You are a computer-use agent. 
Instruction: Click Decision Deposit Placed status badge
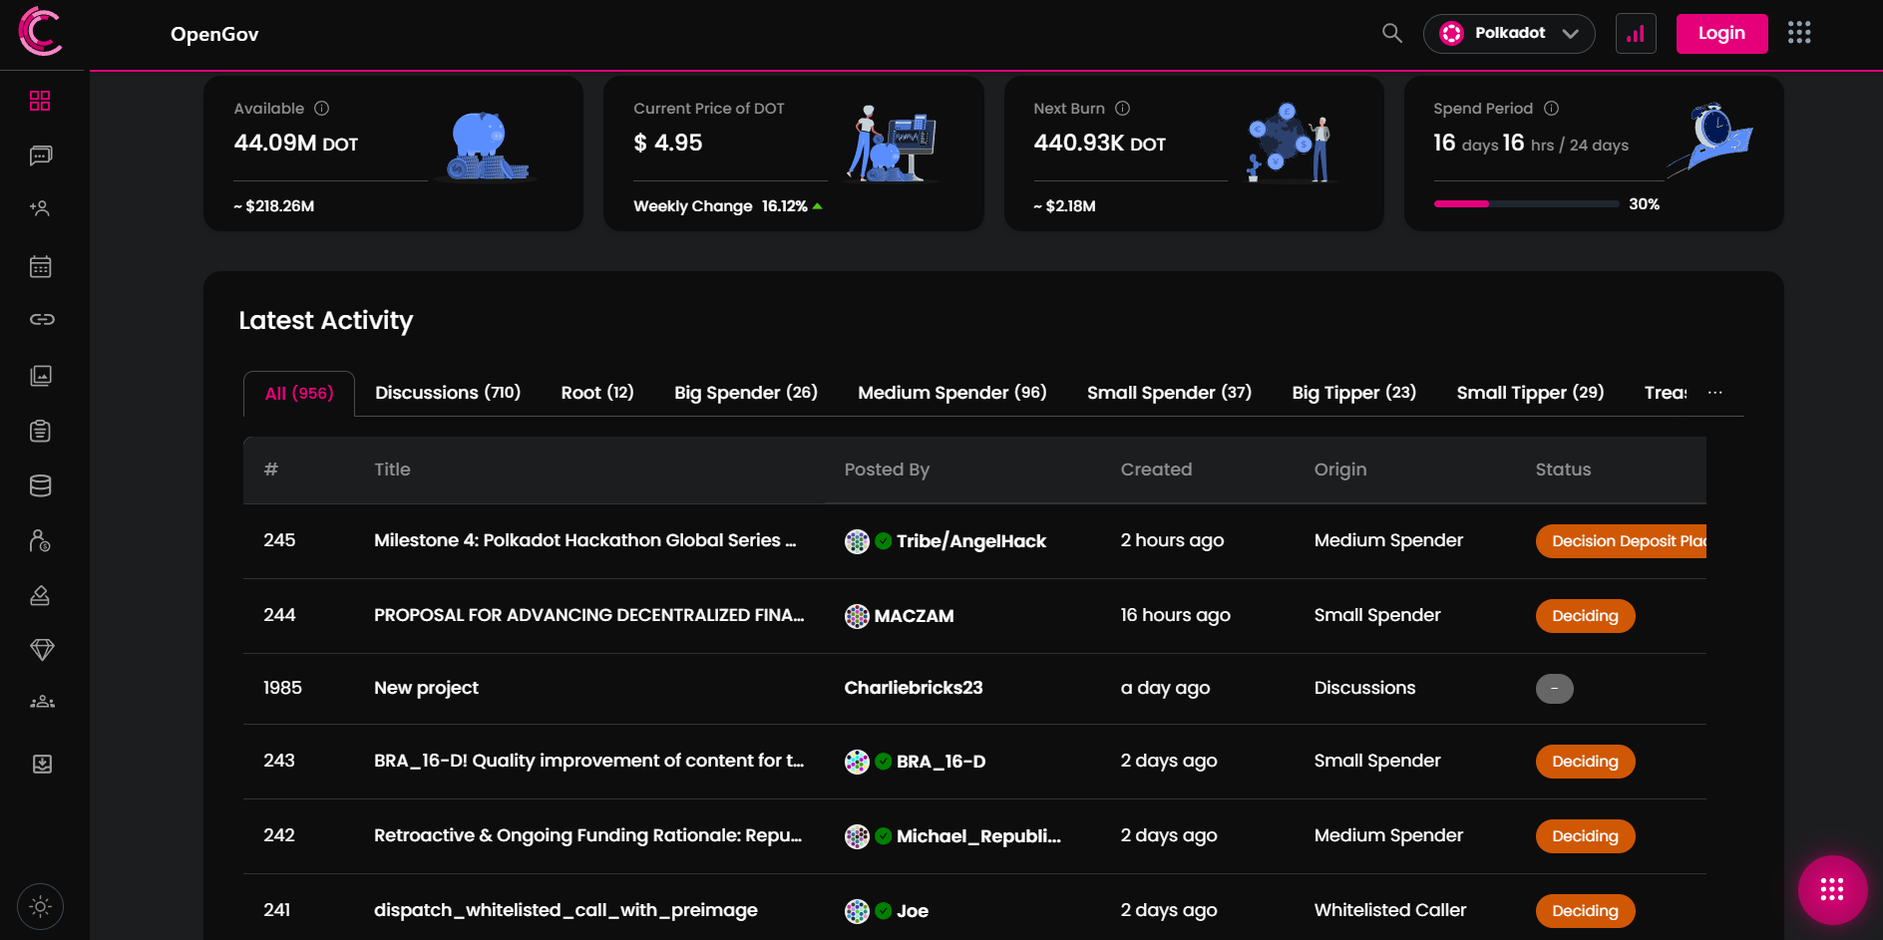click(1621, 541)
